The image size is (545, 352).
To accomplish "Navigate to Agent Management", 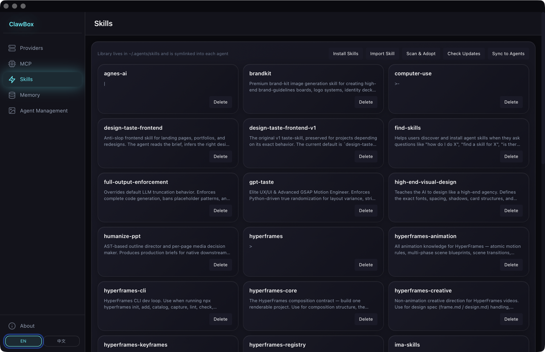I will (42, 111).
